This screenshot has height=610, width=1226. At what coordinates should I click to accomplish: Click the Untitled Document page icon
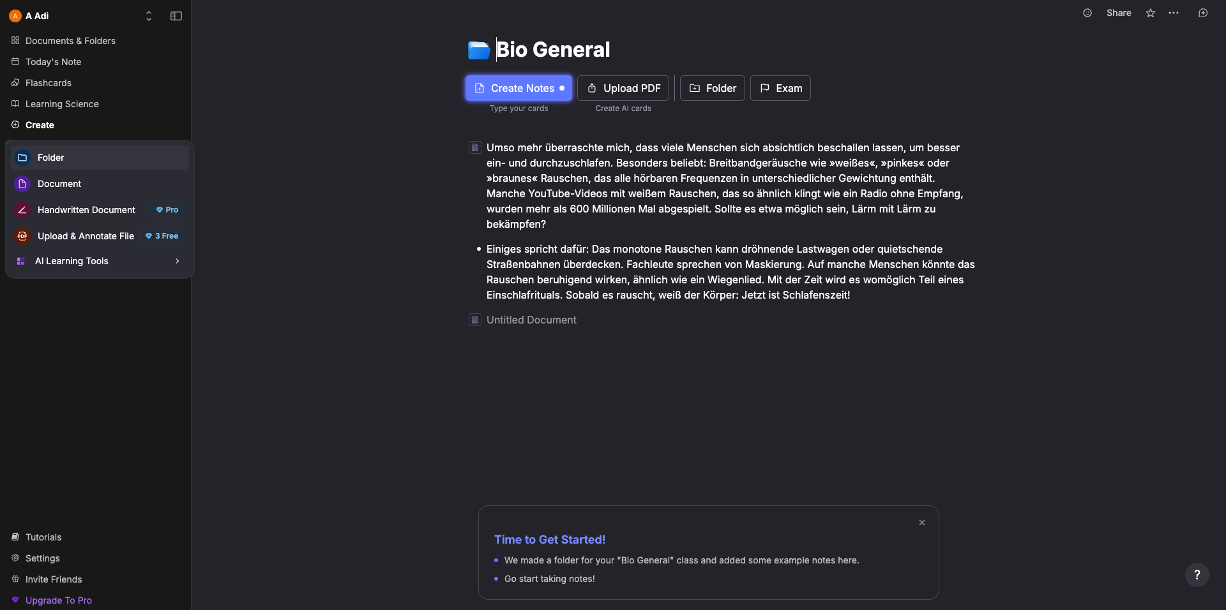coord(475,320)
